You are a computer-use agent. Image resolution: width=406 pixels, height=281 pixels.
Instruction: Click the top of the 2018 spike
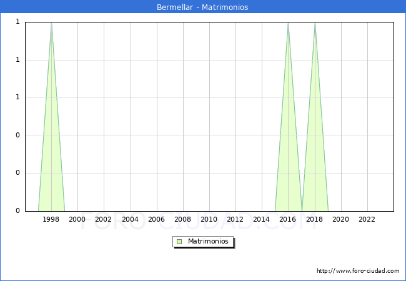pyautogui.click(x=315, y=23)
